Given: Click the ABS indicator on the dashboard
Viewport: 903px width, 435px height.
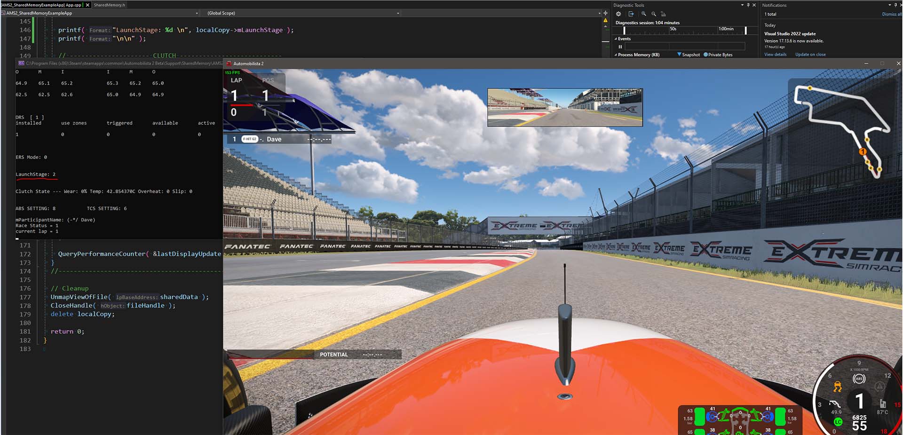Looking at the screenshot, I should click(x=859, y=379).
